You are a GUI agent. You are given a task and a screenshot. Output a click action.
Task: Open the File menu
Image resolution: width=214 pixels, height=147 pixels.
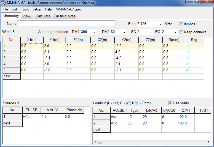pyautogui.click(x=5, y=9)
